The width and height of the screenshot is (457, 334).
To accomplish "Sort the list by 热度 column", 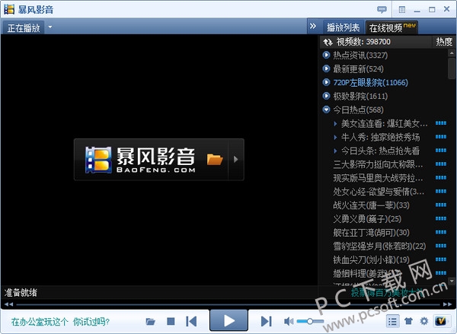I will [444, 42].
